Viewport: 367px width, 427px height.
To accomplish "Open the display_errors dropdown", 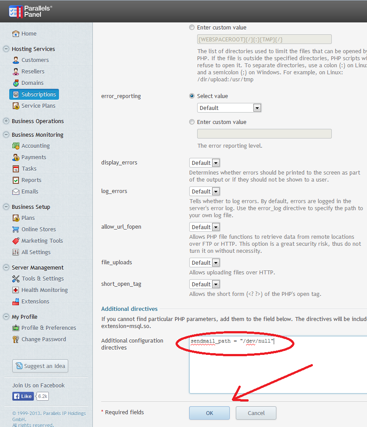I will pos(205,163).
